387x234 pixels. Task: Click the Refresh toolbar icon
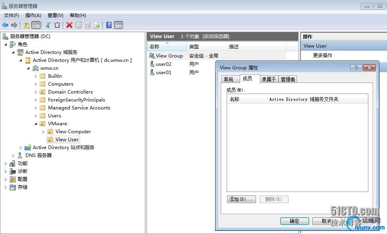pyautogui.click(x=88, y=25)
